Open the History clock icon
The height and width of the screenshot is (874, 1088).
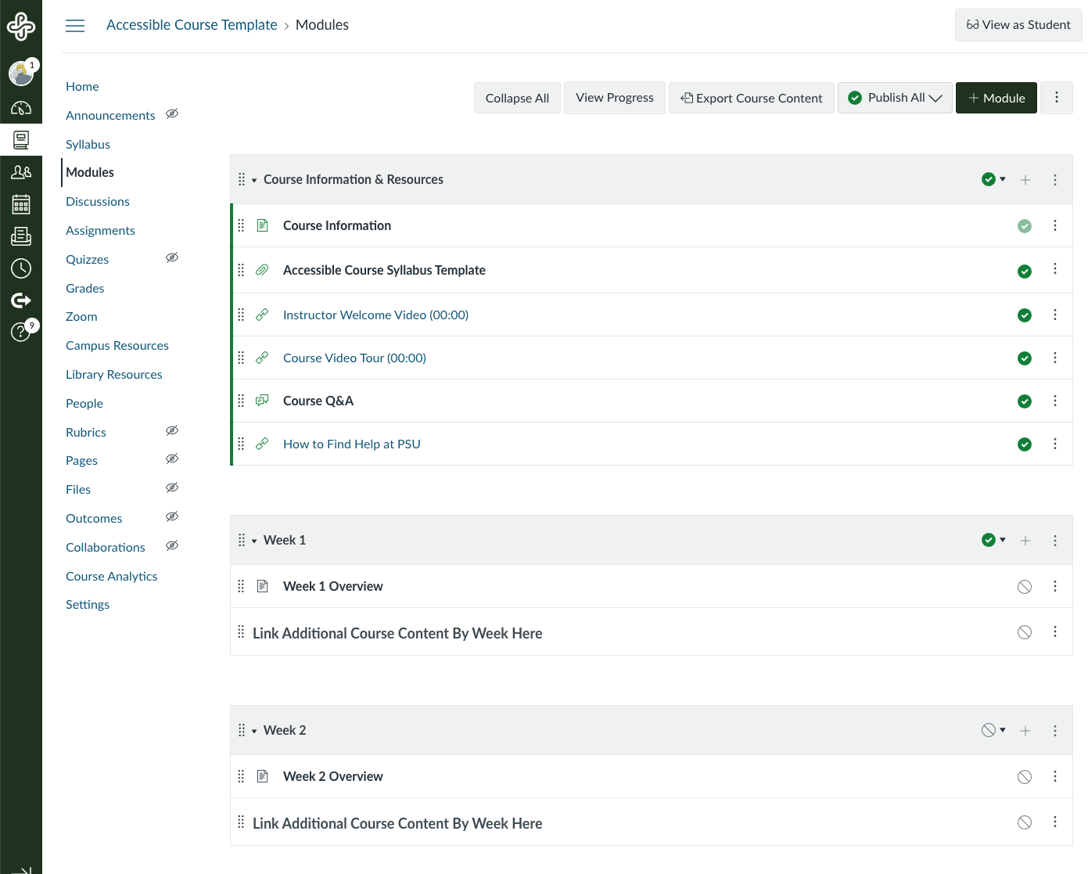(21, 268)
